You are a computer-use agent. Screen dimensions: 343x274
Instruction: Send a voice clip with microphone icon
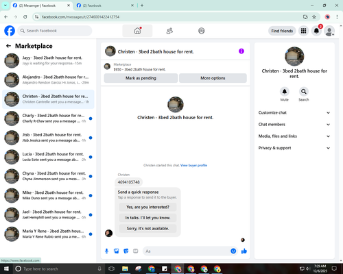(x=106, y=251)
